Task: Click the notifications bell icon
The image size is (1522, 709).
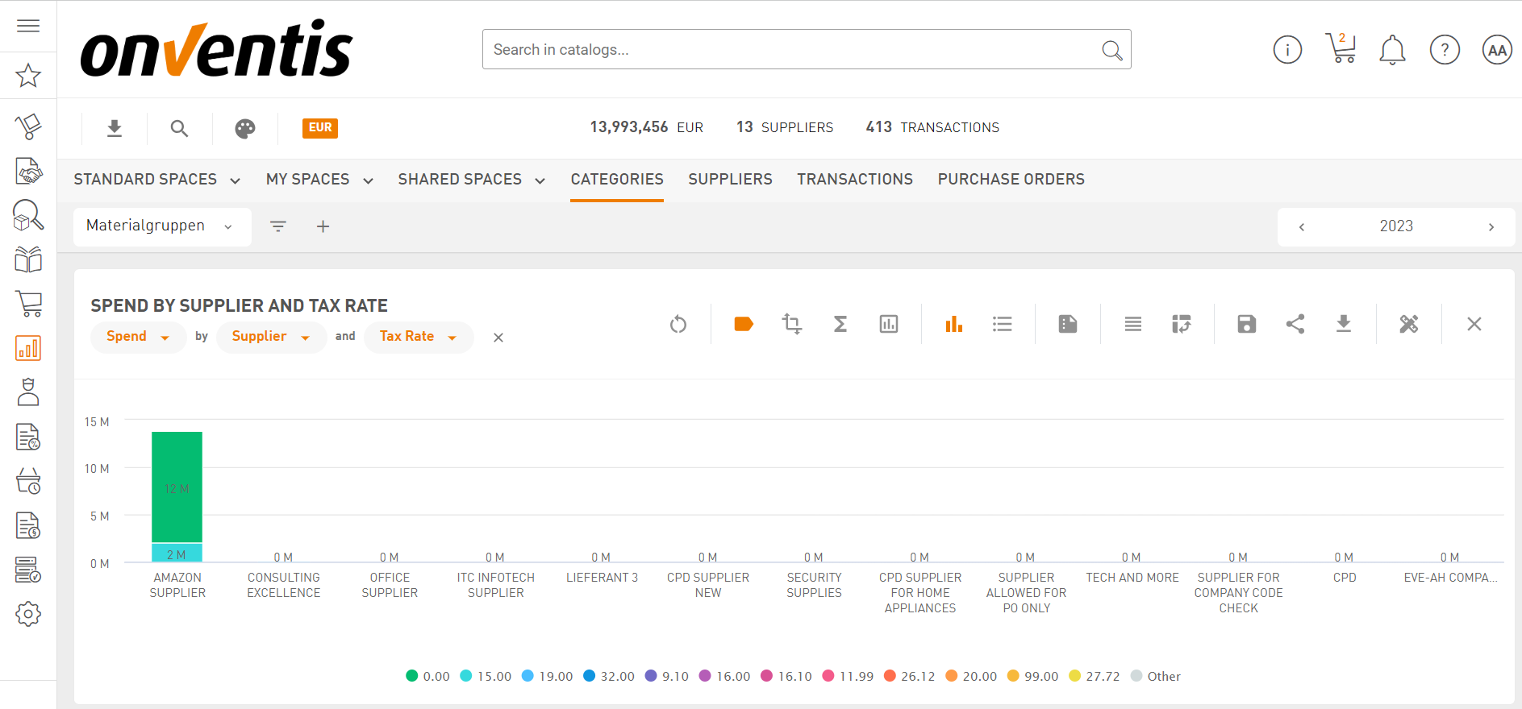Action: pyautogui.click(x=1391, y=50)
